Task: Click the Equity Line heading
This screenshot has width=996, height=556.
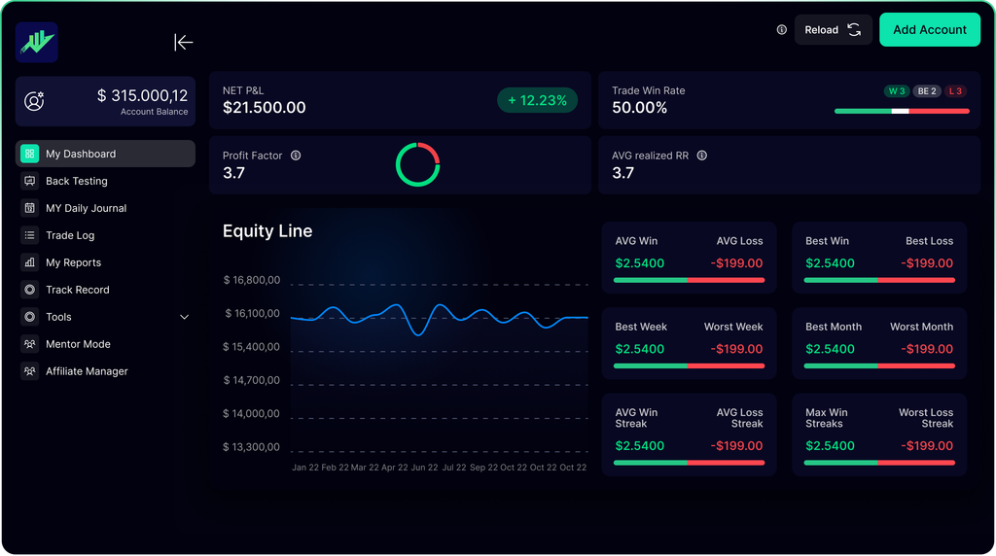Action: pyautogui.click(x=267, y=231)
